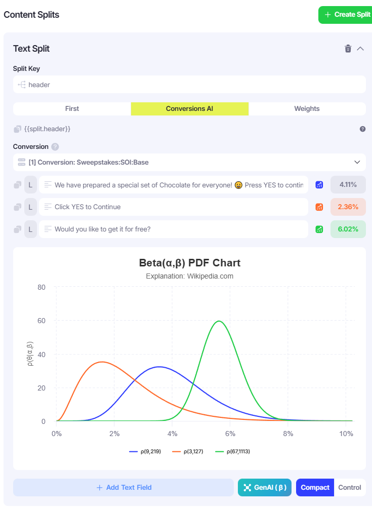Switch to the Weights tab
Screen dimensions: 372x508
[x=307, y=108]
